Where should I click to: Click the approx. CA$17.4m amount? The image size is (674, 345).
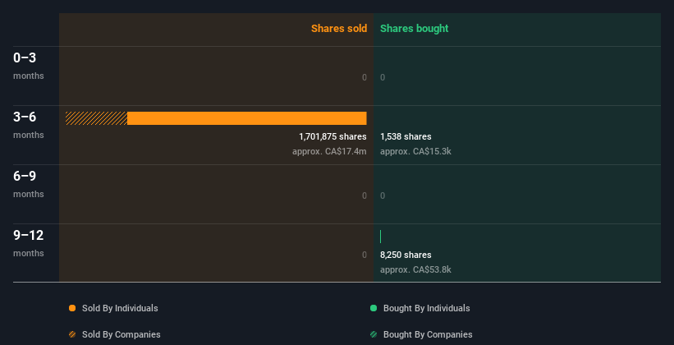tap(329, 151)
